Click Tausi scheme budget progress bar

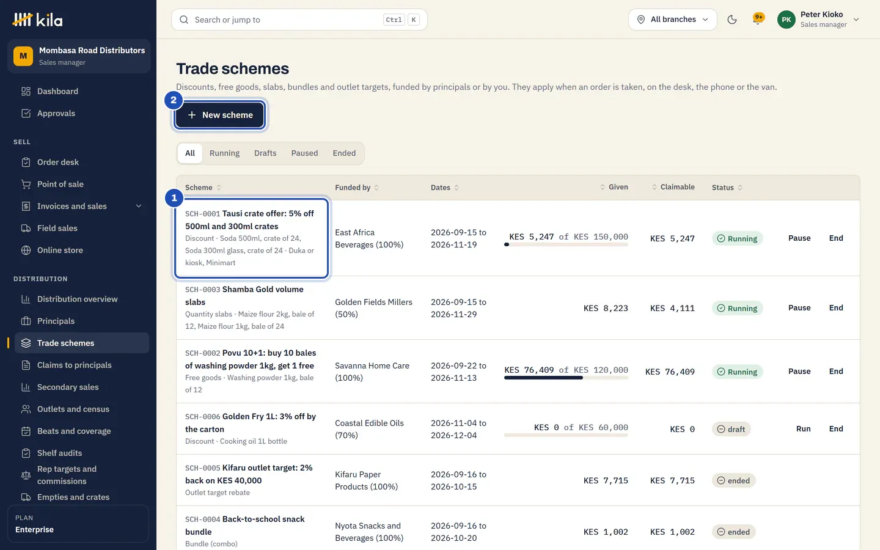(566, 244)
